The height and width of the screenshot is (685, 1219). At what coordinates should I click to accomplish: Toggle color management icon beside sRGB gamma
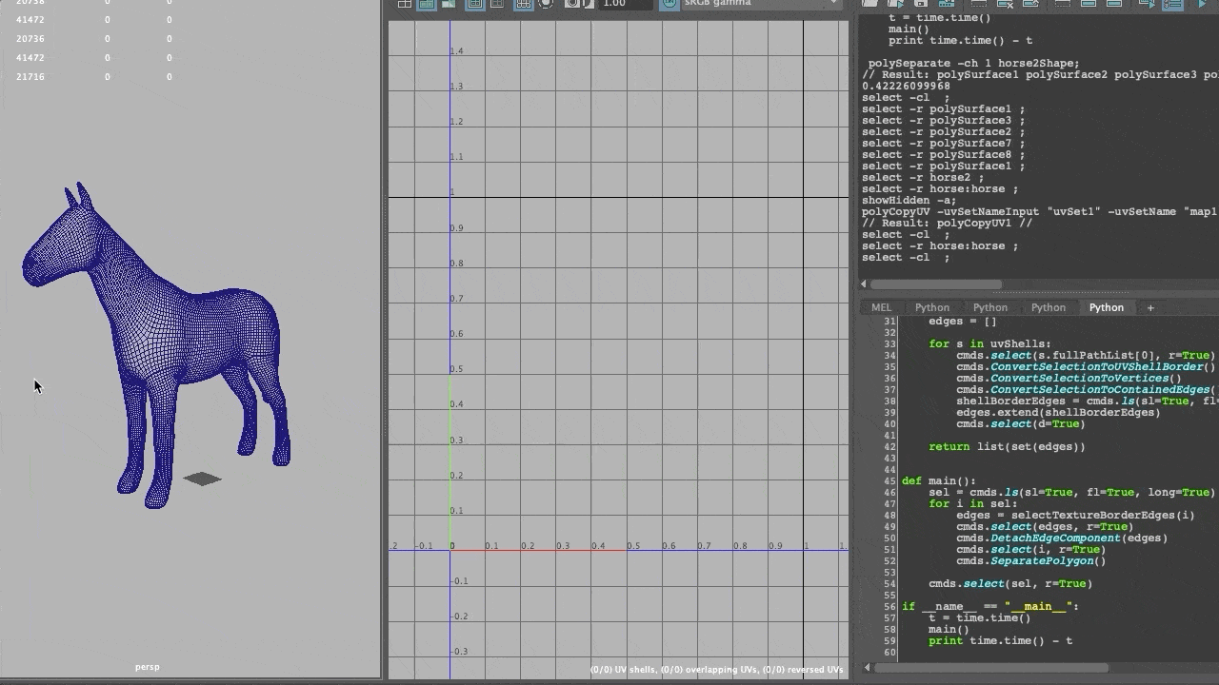[669, 3]
